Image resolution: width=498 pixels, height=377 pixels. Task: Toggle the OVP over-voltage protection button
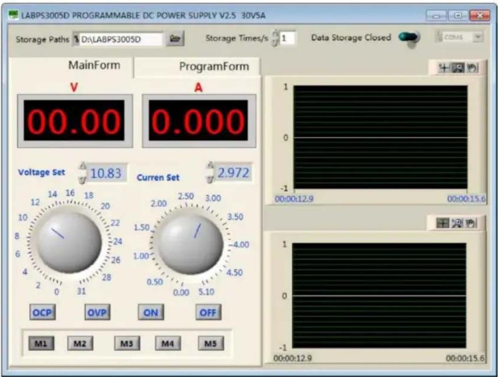(x=97, y=313)
